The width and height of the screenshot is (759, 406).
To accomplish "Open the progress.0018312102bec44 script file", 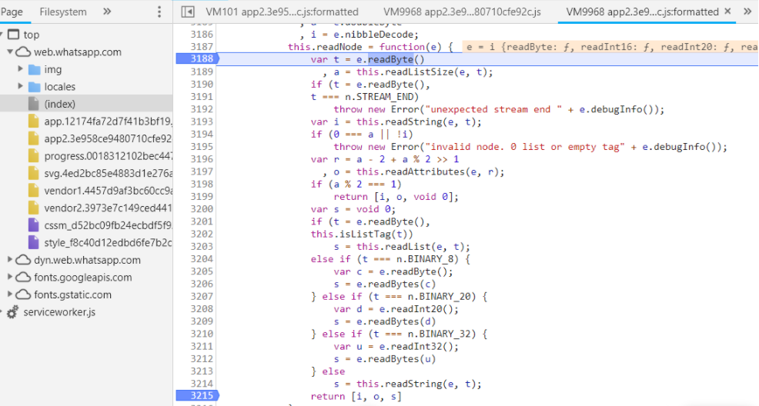I will coord(108,156).
